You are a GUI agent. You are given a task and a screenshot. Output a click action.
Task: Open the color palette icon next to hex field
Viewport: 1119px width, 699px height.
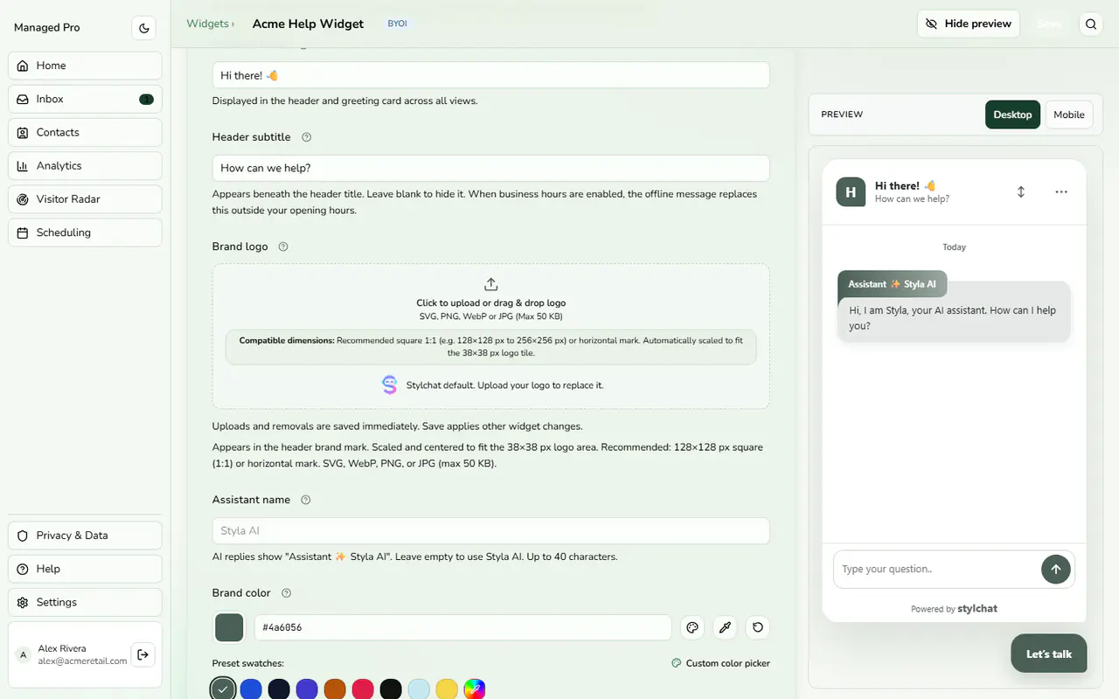pos(692,627)
